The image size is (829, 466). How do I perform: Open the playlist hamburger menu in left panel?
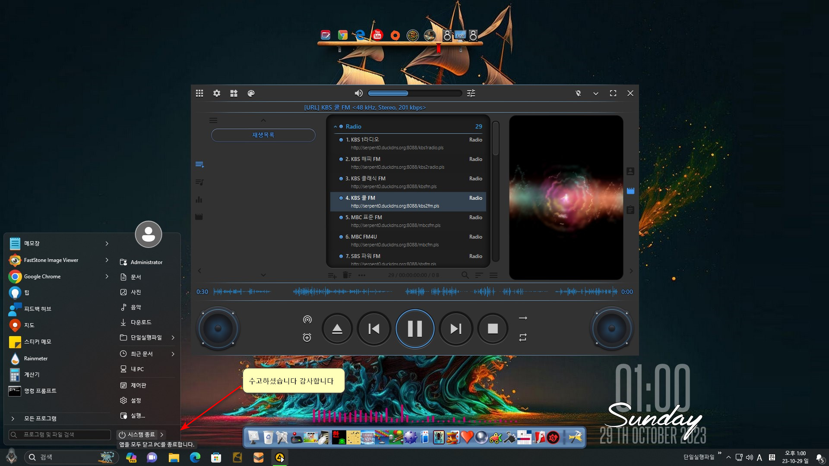pyautogui.click(x=213, y=120)
